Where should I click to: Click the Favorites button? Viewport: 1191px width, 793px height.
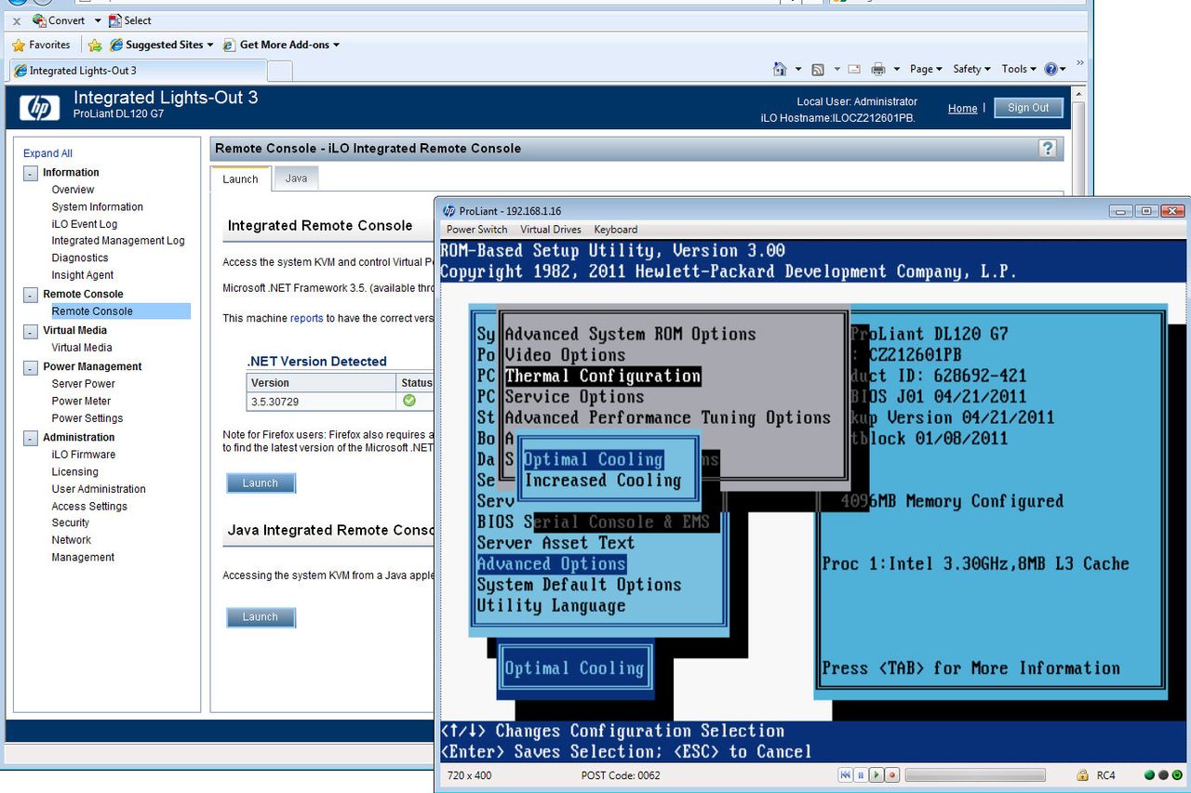pyautogui.click(x=41, y=45)
